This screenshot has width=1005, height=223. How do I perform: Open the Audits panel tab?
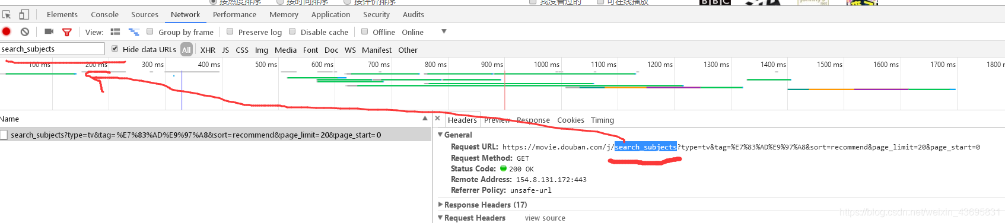point(414,14)
